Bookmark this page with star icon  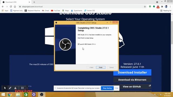click(x=145, y=6)
